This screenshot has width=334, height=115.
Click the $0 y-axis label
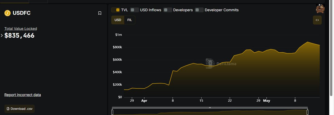120,97
